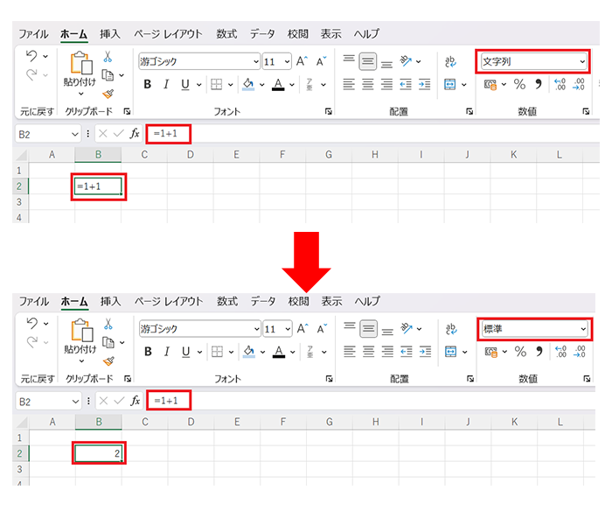
Task: Click the fx Insert Function icon beside the formula showing result 2
Action: pos(135,401)
